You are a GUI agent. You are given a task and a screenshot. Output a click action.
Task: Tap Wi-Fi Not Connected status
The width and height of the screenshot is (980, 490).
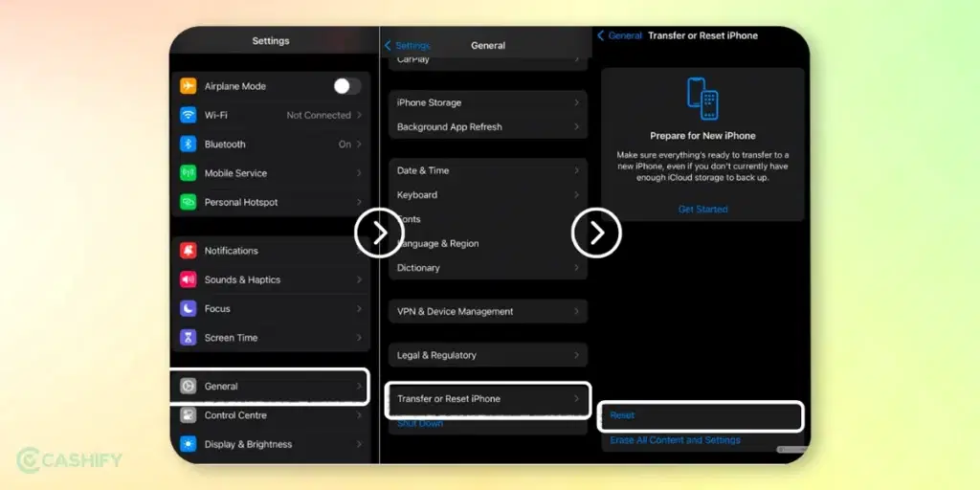(x=319, y=115)
